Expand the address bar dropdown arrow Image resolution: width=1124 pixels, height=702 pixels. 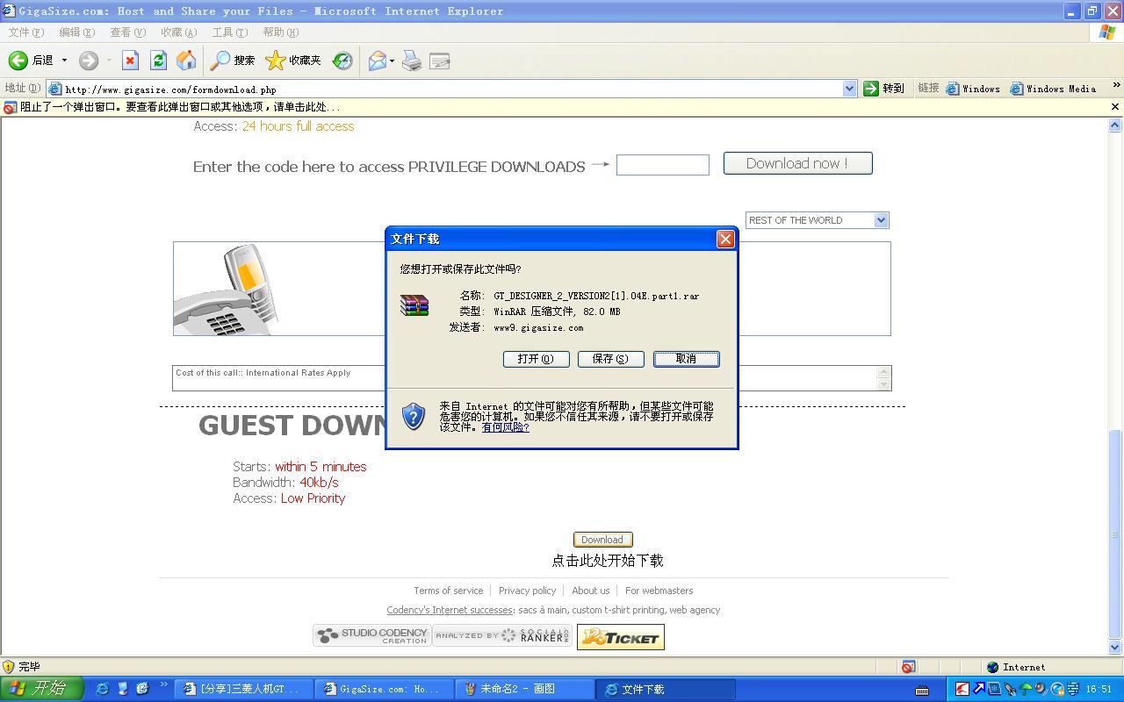click(x=849, y=89)
